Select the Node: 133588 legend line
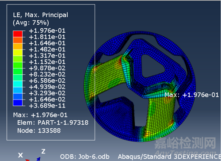 coord(39,130)
